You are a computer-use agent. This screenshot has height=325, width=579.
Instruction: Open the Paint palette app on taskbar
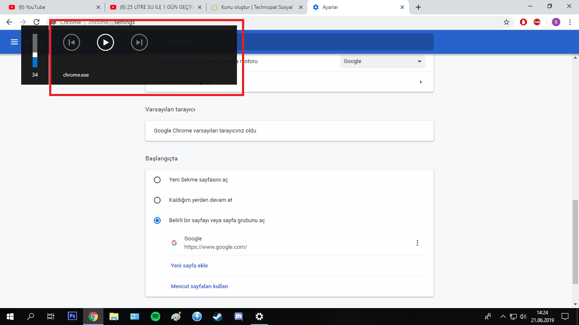176,317
